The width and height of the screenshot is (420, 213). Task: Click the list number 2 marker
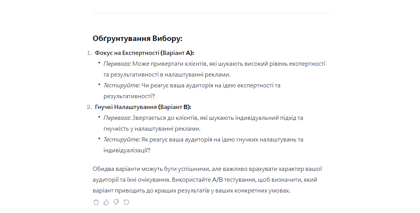[89, 107]
